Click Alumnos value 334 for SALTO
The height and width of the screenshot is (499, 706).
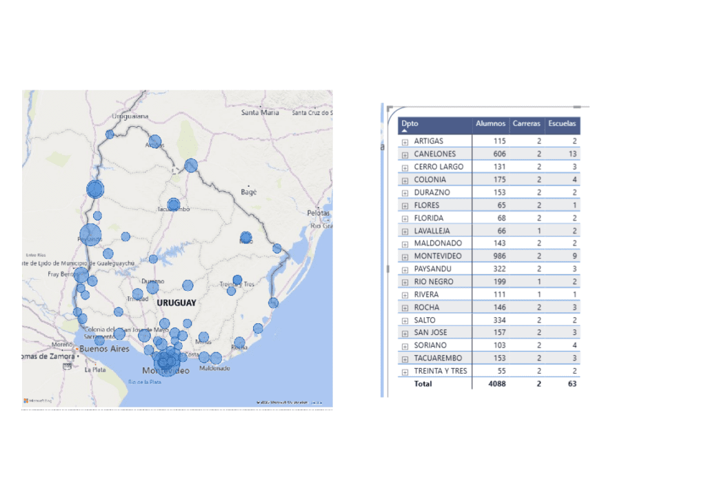pyautogui.click(x=499, y=320)
